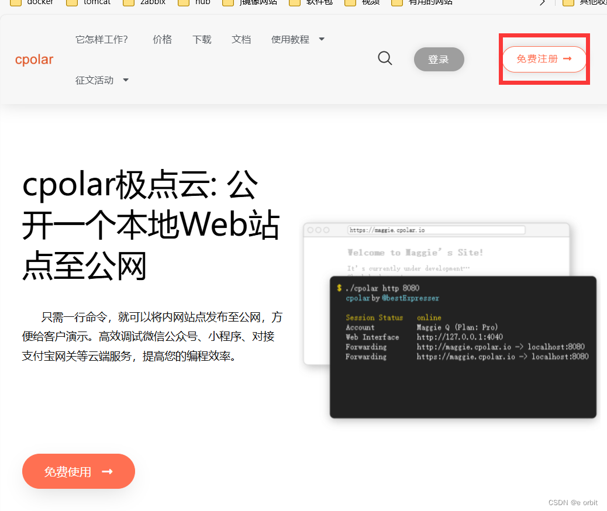Expand the 使用教程 dropdown
Screen dimensions: 607x511
(298, 40)
